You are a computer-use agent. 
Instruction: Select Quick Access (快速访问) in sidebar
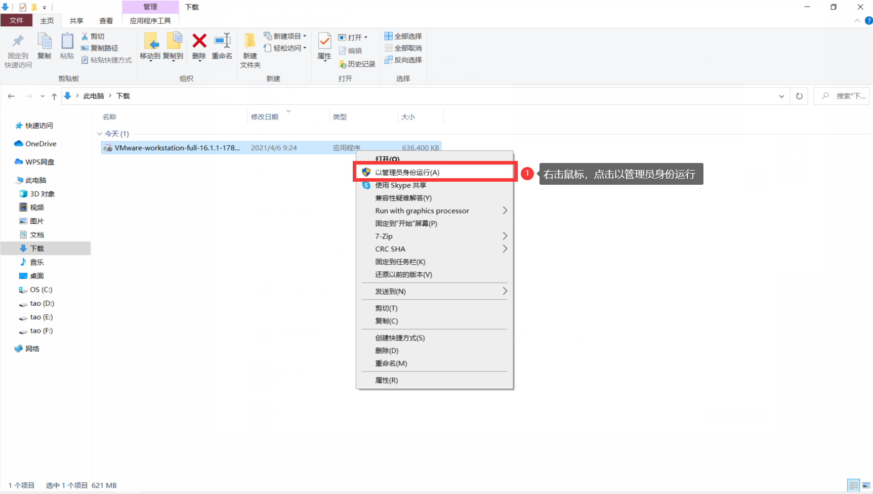point(39,126)
